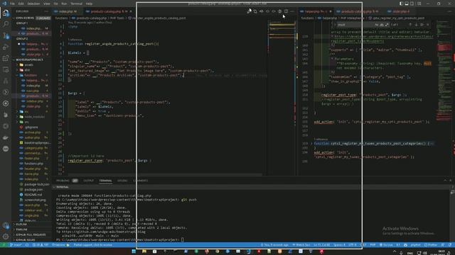This screenshot has width=455, height=255.
Task: Click Go Live in the status bar
Action: tap(386, 245)
